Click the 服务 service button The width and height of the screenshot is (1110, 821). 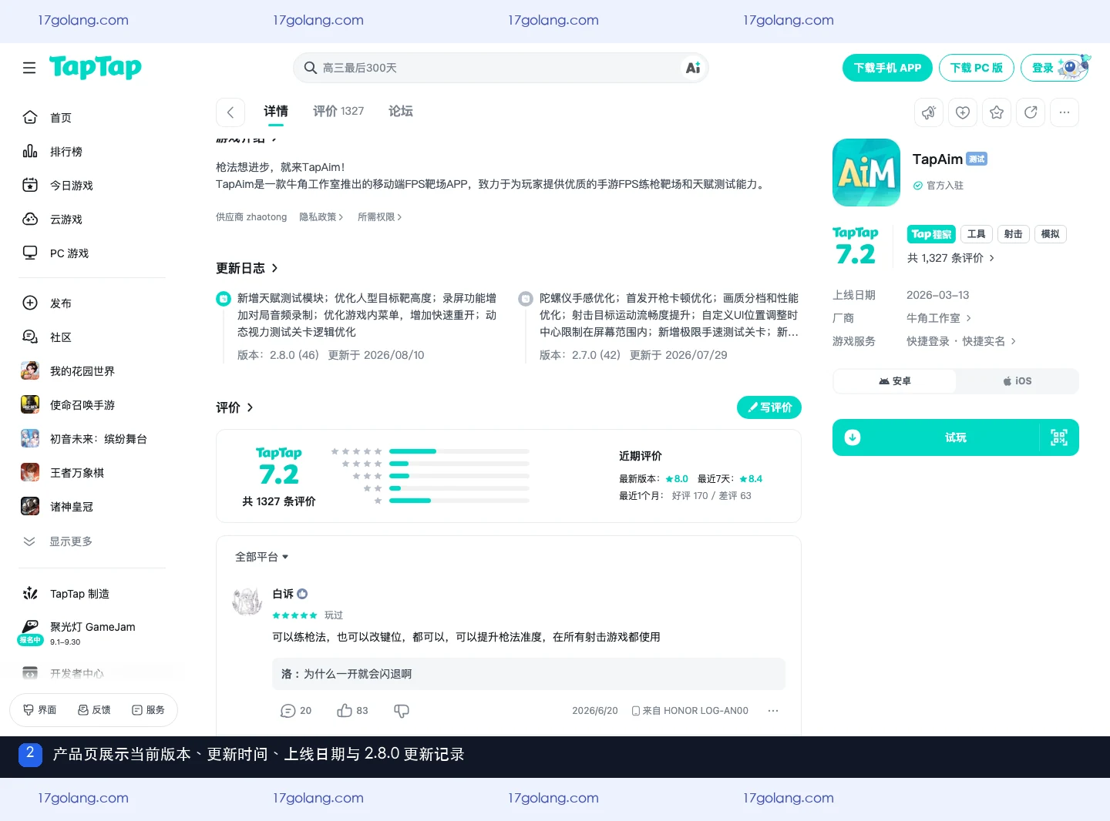point(148,710)
